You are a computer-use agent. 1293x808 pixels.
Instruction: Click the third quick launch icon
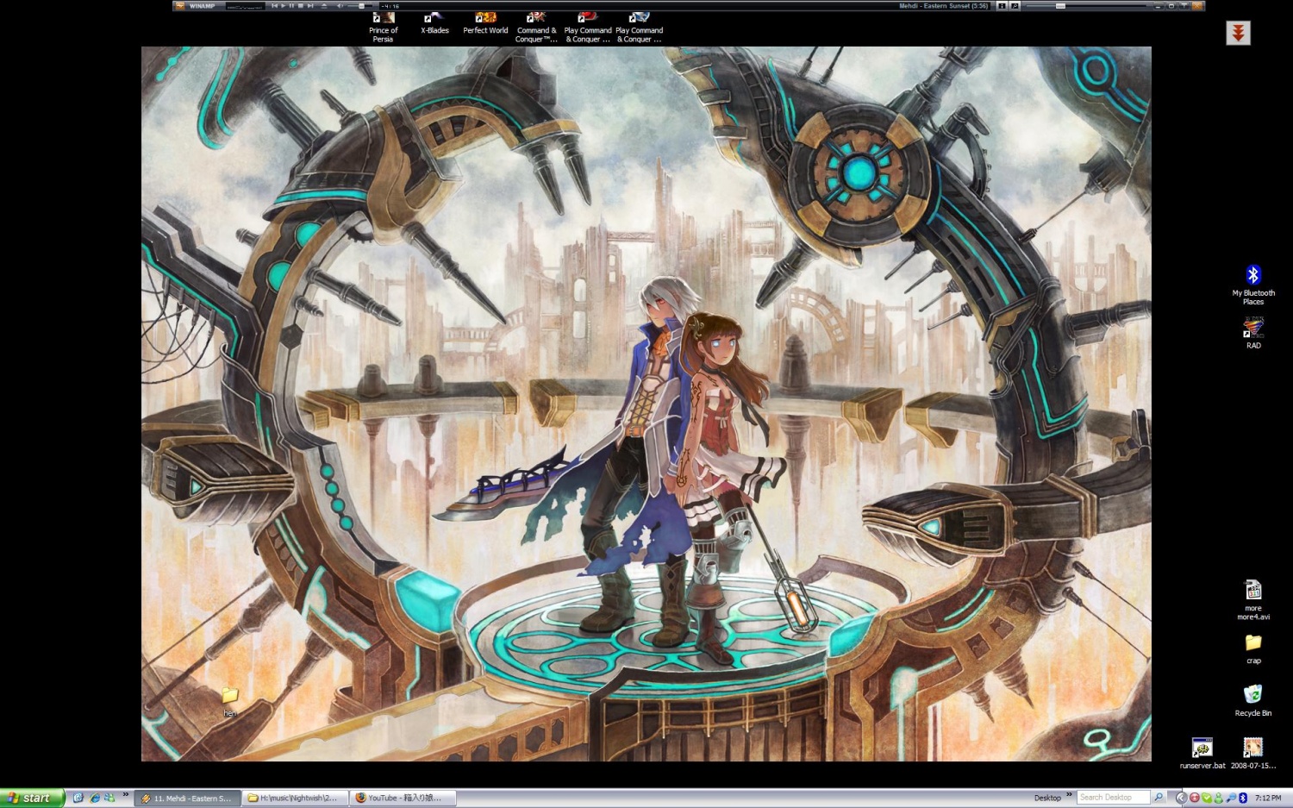(x=109, y=798)
